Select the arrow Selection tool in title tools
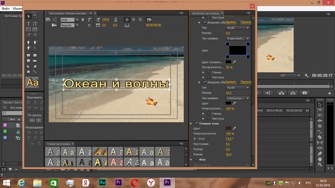Image resolution: width=335 pixels, height=188 pixels. [28, 16]
